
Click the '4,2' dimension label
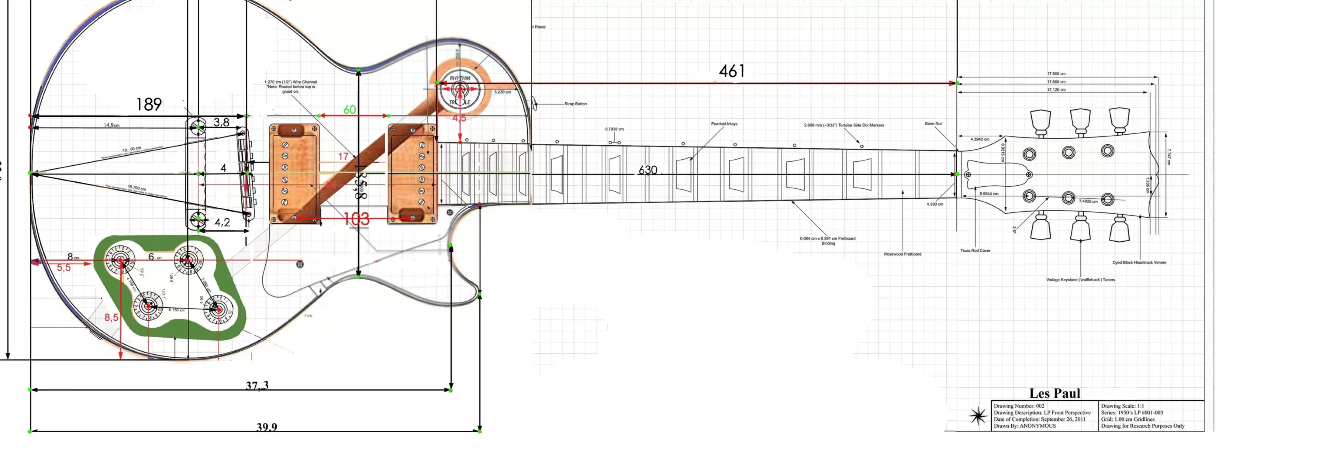[223, 222]
